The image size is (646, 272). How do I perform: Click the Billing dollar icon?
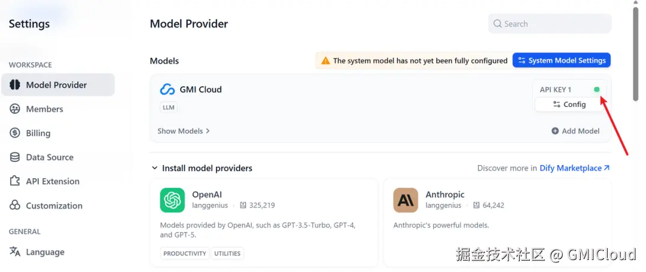click(15, 133)
